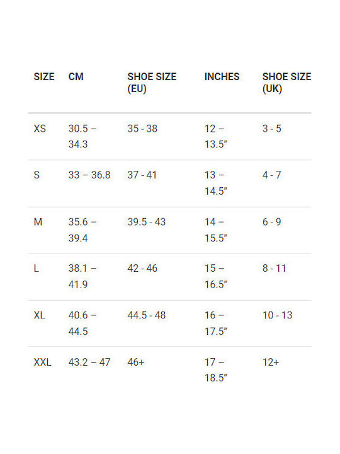This screenshot has height=454, width=340.
Task: Click the XL size row label
Action: [39, 315]
